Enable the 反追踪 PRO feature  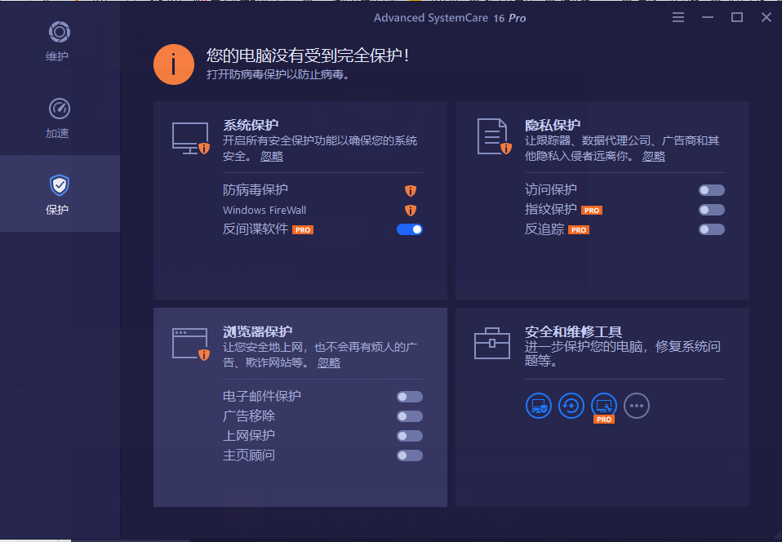(711, 229)
